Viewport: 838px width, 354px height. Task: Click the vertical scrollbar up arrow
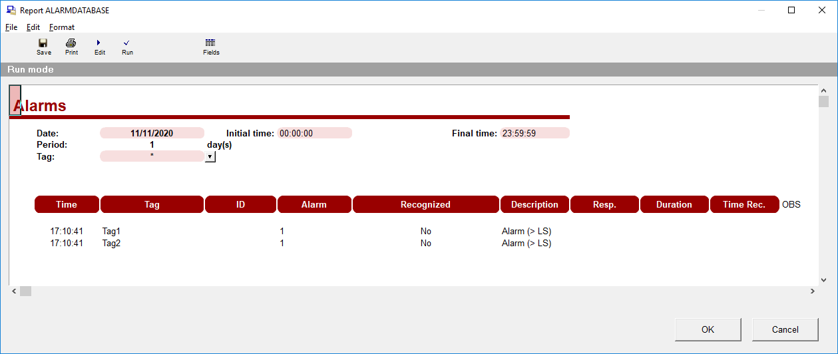(823, 90)
